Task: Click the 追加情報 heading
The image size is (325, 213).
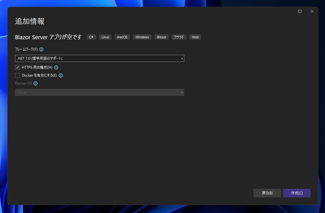Action: [30, 21]
